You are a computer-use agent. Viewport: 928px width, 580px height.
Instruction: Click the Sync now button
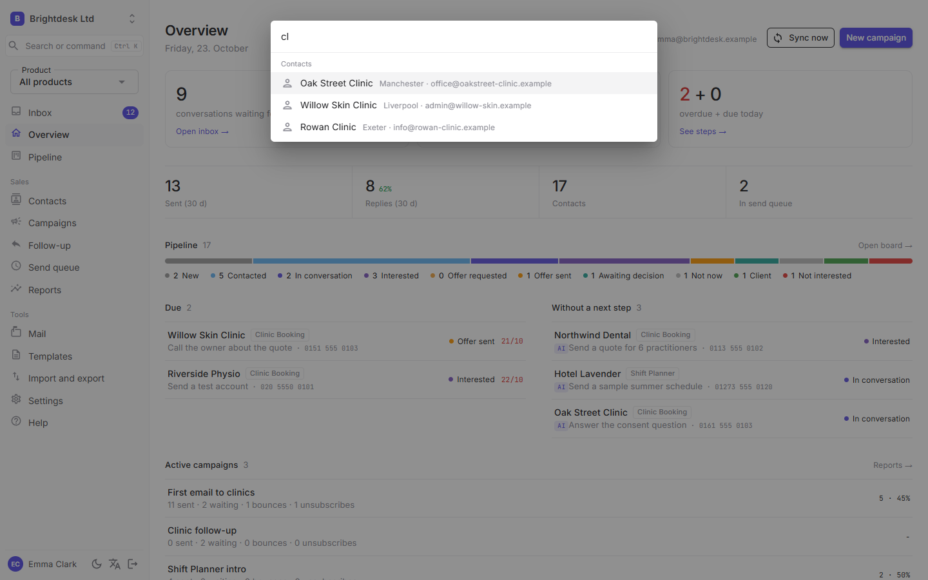(x=800, y=37)
